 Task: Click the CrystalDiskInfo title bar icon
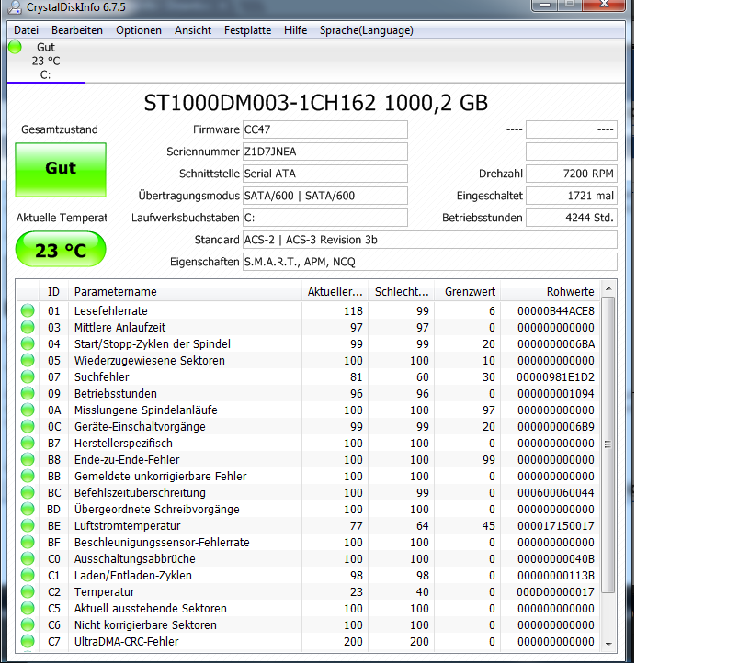pos(16,6)
